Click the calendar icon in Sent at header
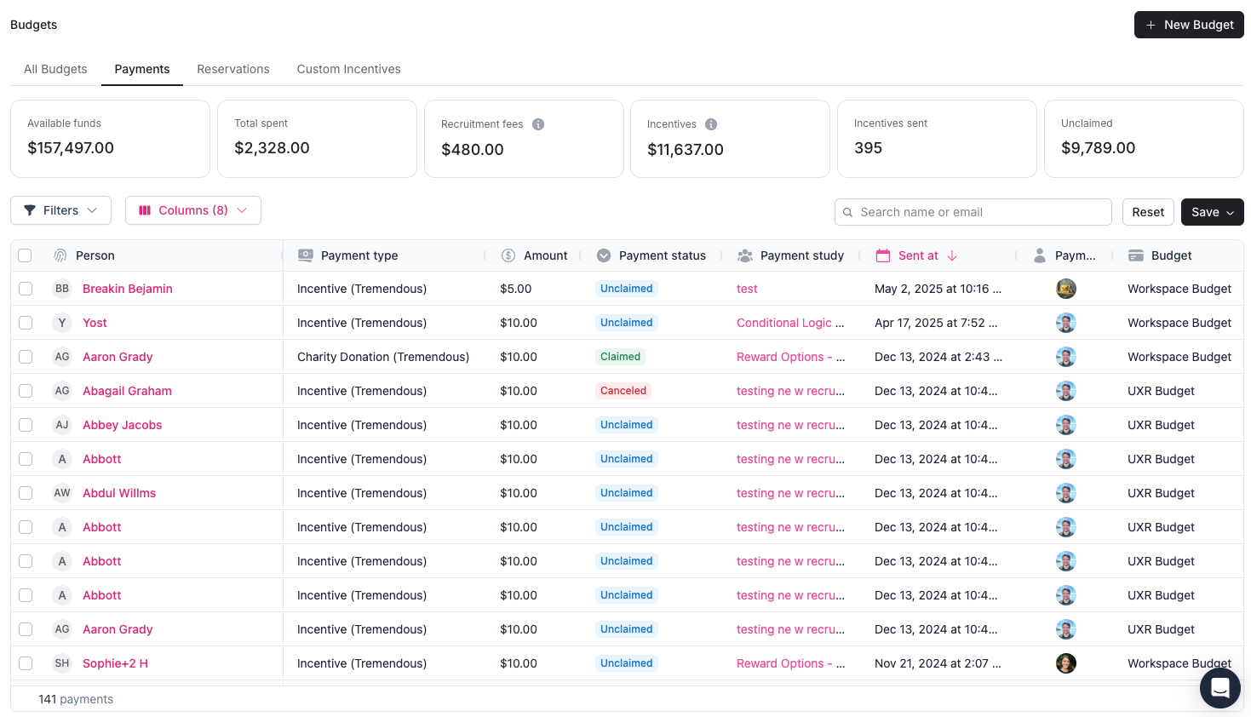 [x=883, y=255]
